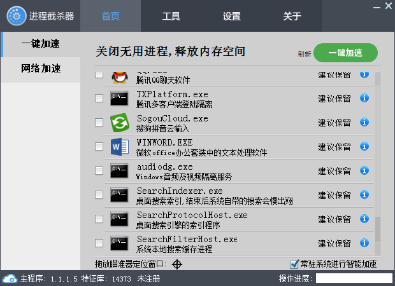Image resolution: width=395 pixels, height=286 pixels.
Task: Open info for audiodg.exe
Action: 364,170
